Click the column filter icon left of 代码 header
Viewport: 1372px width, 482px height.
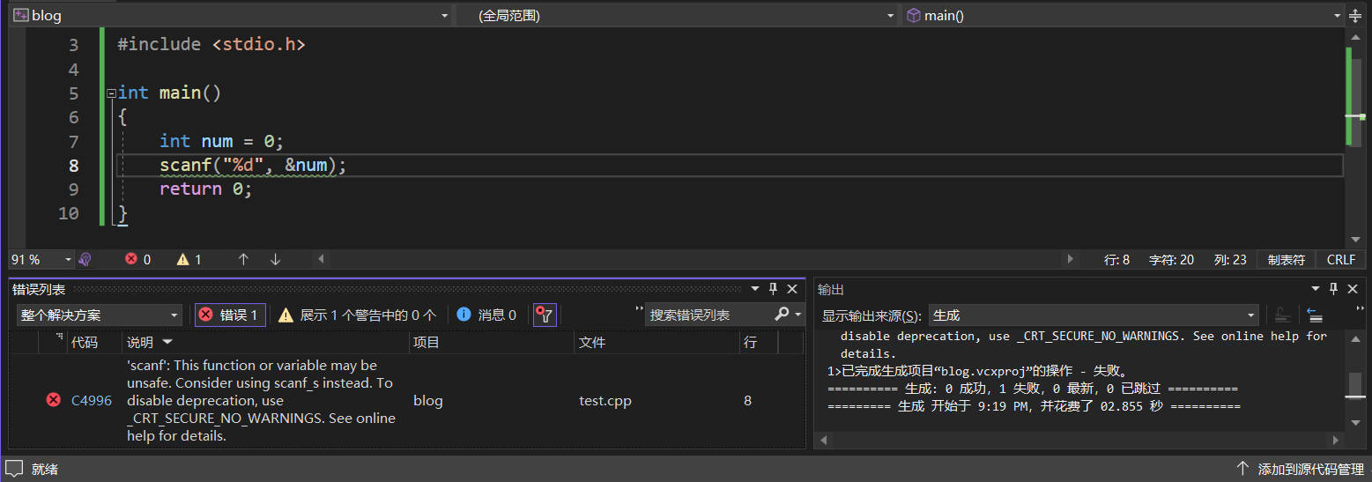point(60,337)
